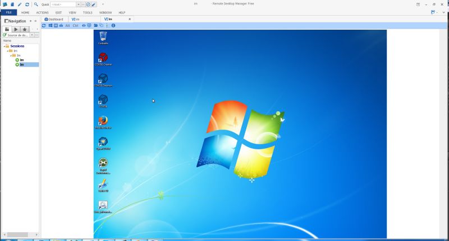Screen dimensions: 449x241
Task: Click the circular icon next to Quick connect
Action: 88,4
